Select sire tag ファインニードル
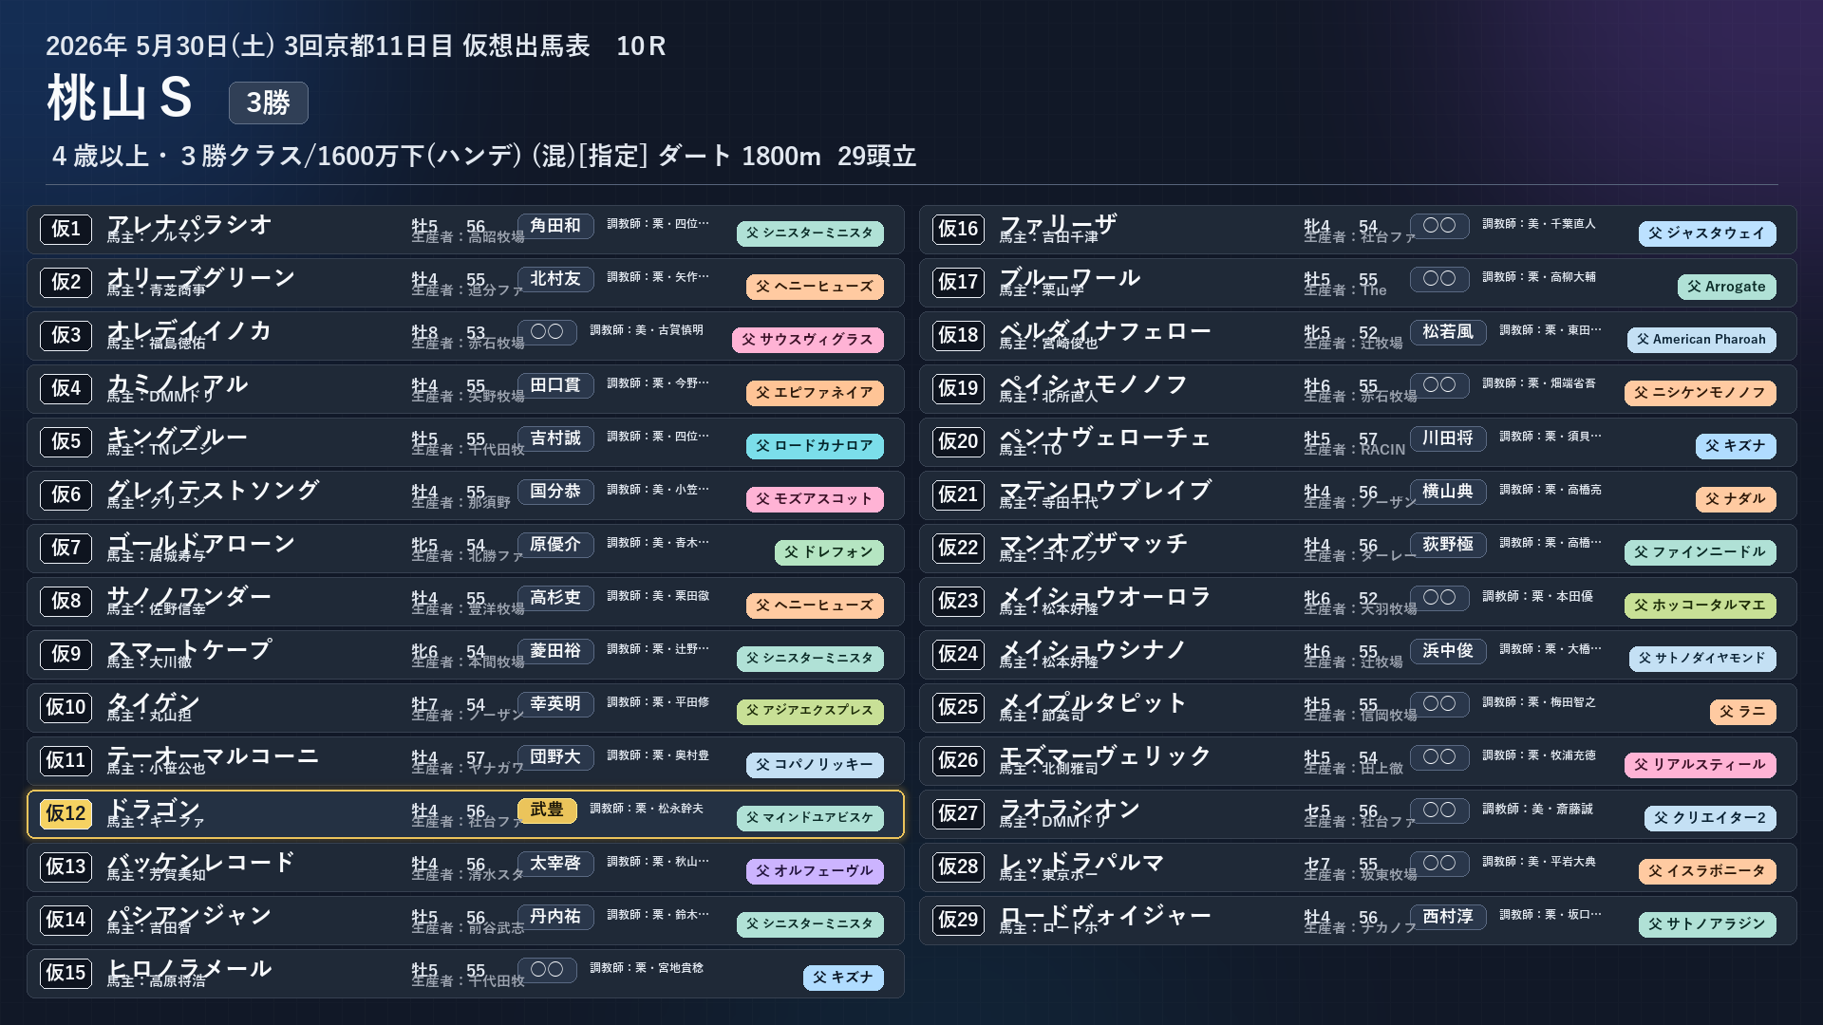This screenshot has width=1823, height=1025. pyautogui.click(x=1701, y=552)
